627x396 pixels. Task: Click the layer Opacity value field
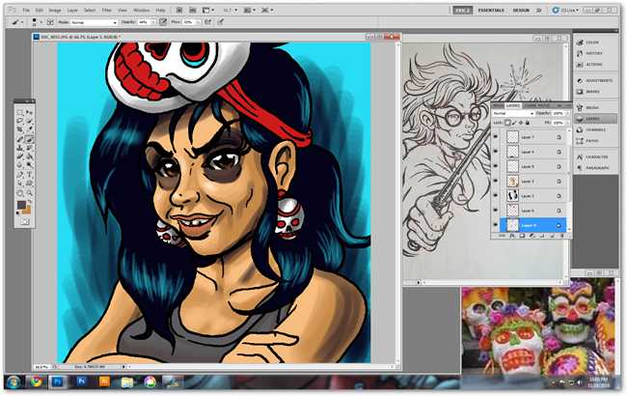(558, 114)
